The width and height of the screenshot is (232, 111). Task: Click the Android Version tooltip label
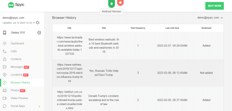(111, 12)
